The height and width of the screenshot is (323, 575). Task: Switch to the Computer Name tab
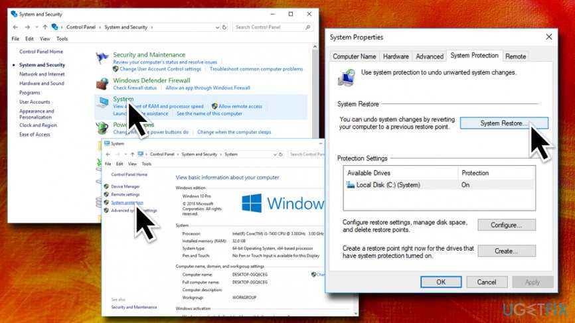355,56
